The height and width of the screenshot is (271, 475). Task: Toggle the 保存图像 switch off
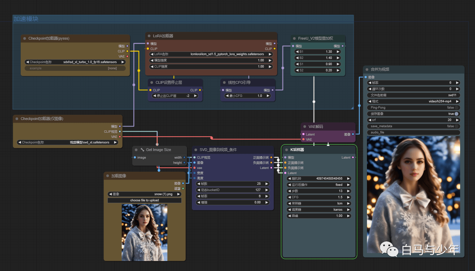tap(456, 114)
